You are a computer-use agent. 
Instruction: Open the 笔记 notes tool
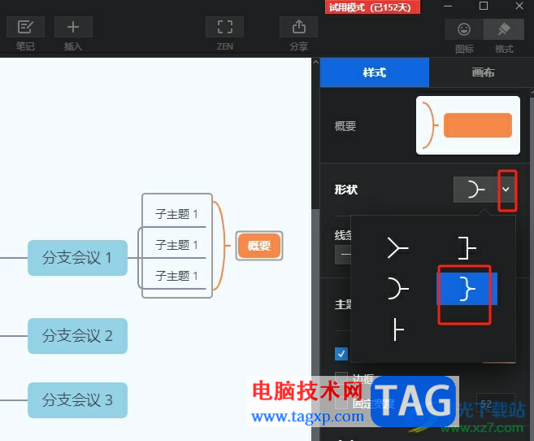point(25,27)
